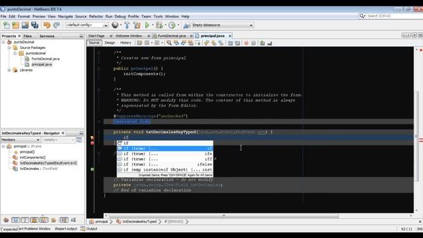Image resolution: width=423 pixels, height=238 pixels.
Task: Select initComponents() in Navigator
Action: pyautogui.click(x=32, y=157)
